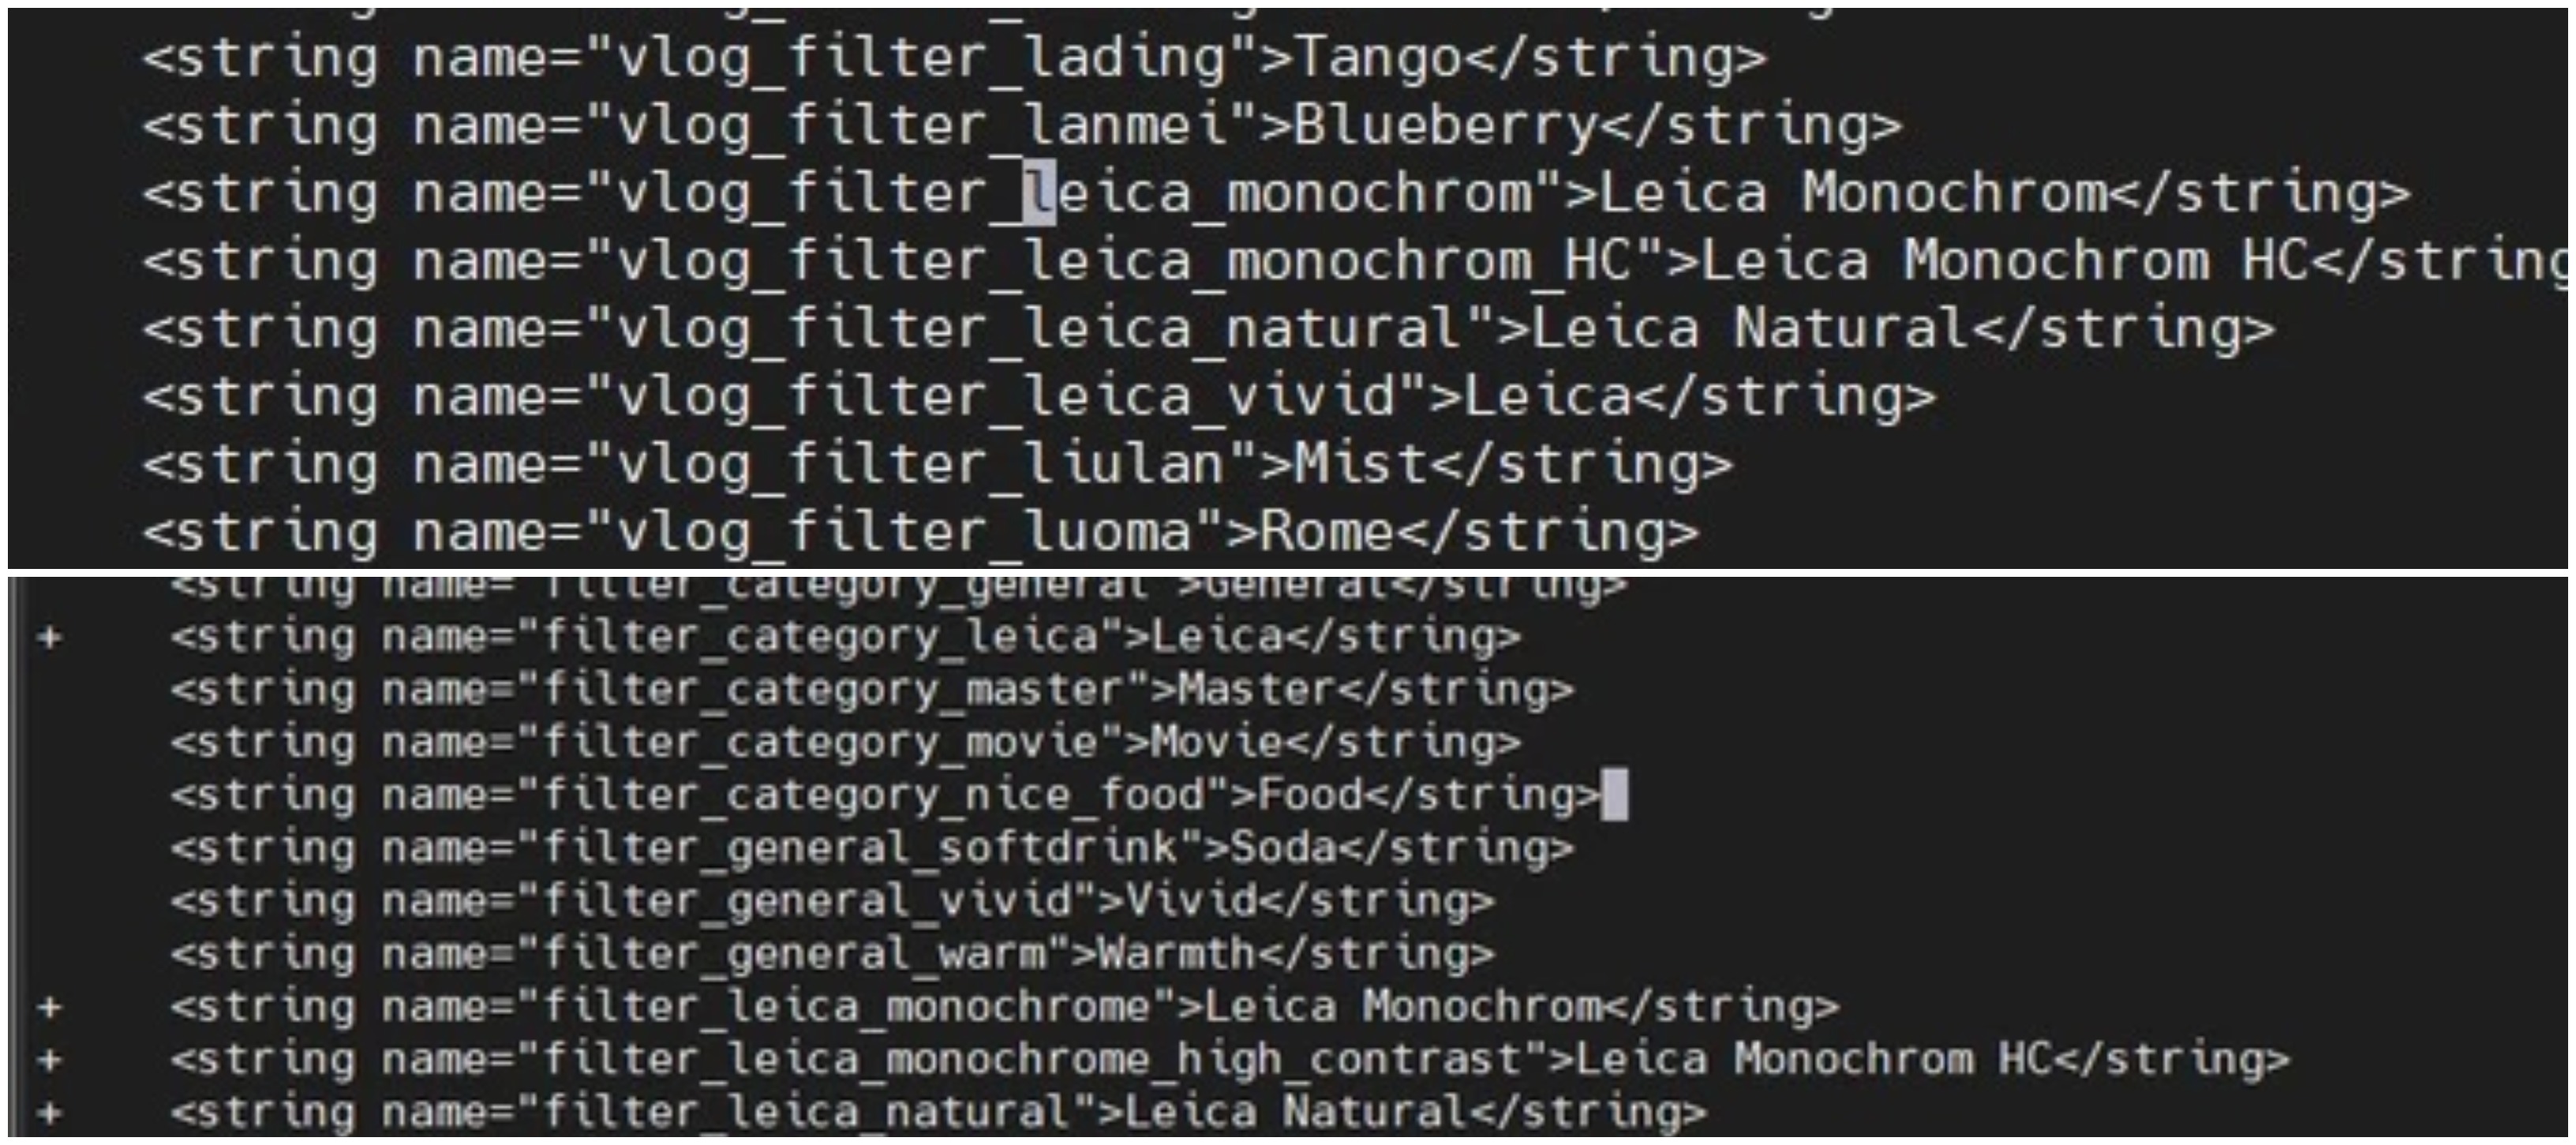The width and height of the screenshot is (2576, 1145).
Task: Click the word Tango in the top pane
Action: coord(1379,58)
